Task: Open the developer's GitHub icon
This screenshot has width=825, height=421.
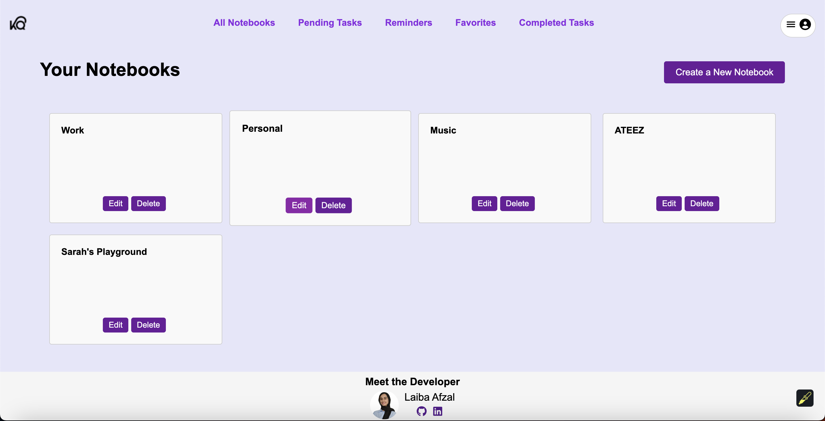Action: coord(421,411)
